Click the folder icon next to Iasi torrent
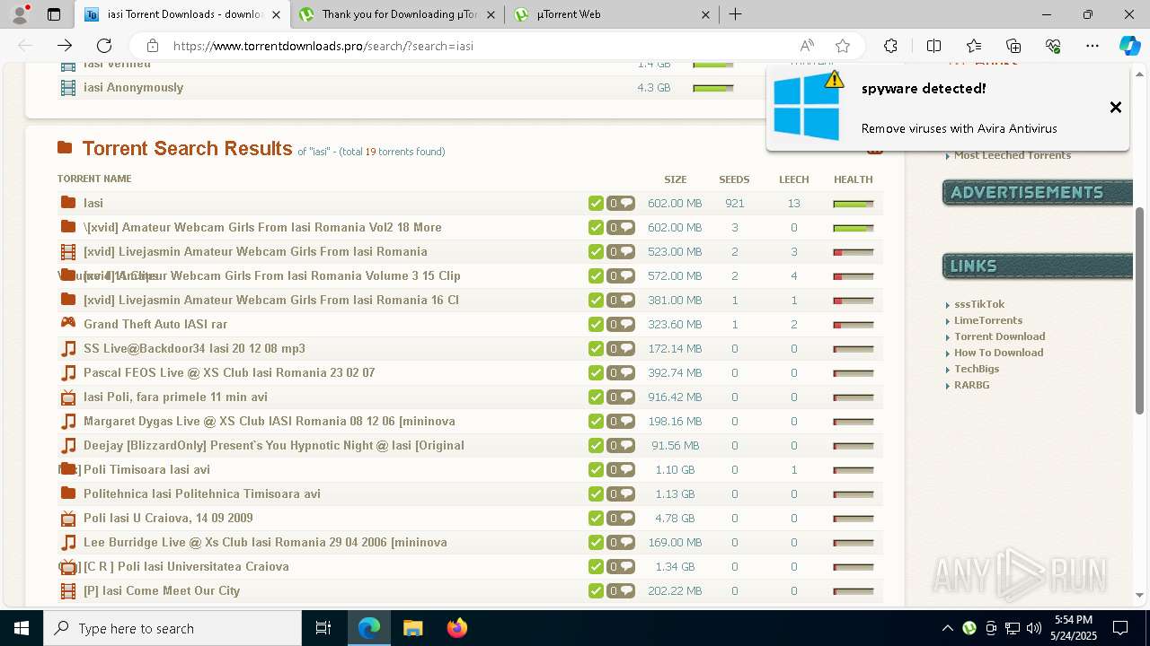The image size is (1150, 646). tap(67, 203)
